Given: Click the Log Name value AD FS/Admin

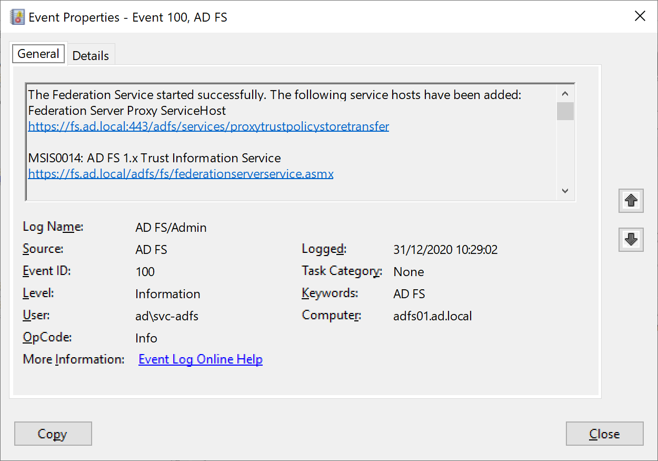Looking at the screenshot, I should [171, 228].
